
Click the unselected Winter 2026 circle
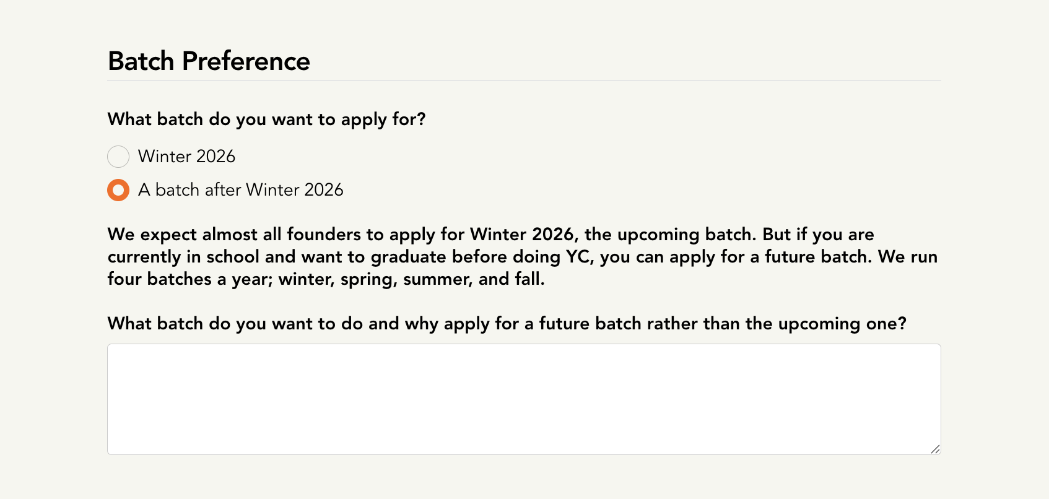pyautogui.click(x=118, y=157)
